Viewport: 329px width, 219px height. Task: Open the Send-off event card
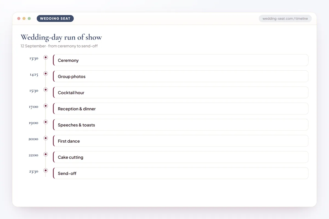click(180, 173)
